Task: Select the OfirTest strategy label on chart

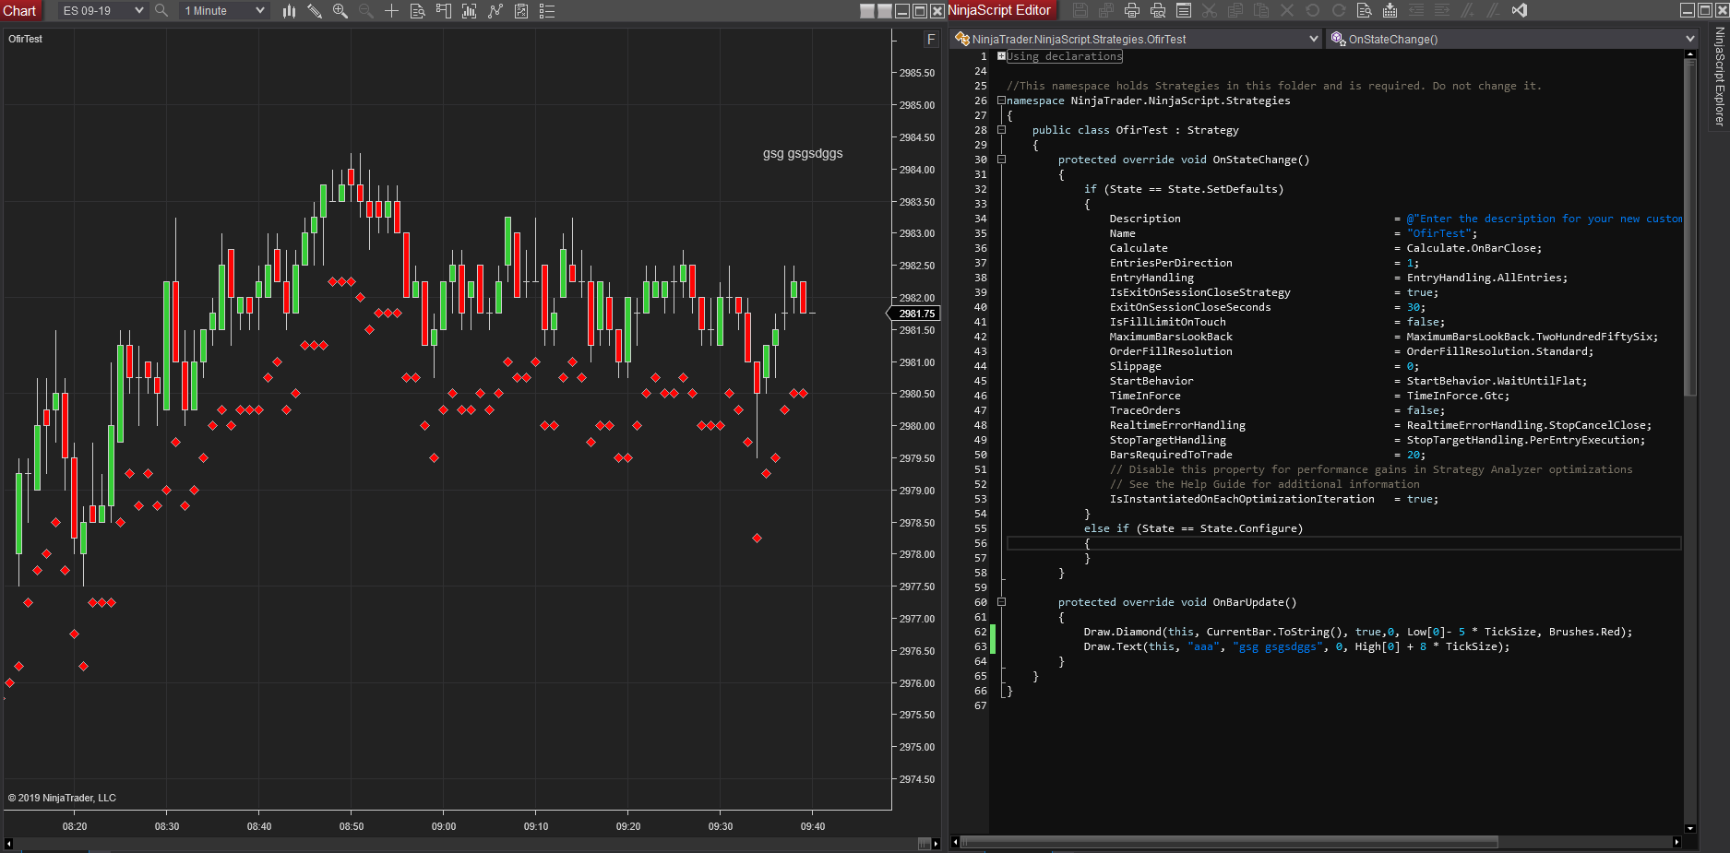Action: [x=25, y=39]
